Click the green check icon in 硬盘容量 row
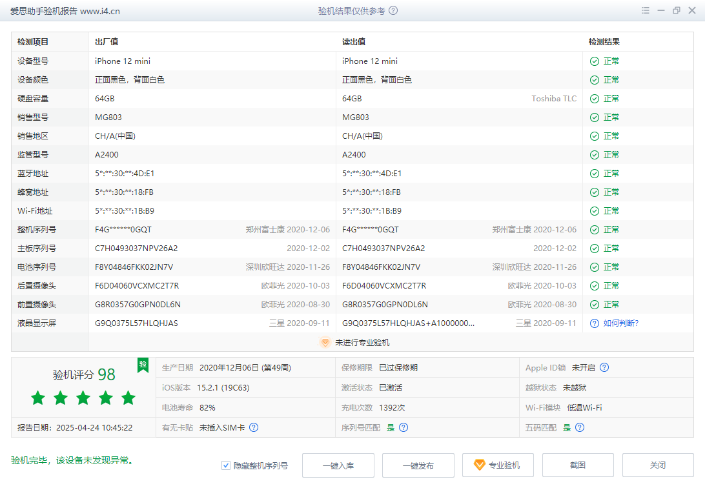This screenshot has height=488, width=705. (x=595, y=99)
